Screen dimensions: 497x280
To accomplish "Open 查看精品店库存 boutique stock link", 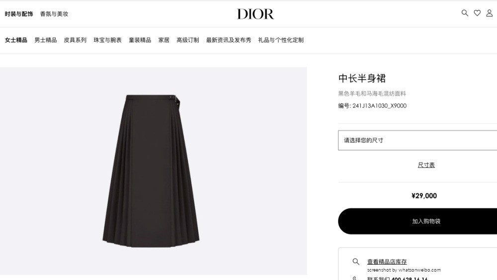I will [x=387, y=262].
